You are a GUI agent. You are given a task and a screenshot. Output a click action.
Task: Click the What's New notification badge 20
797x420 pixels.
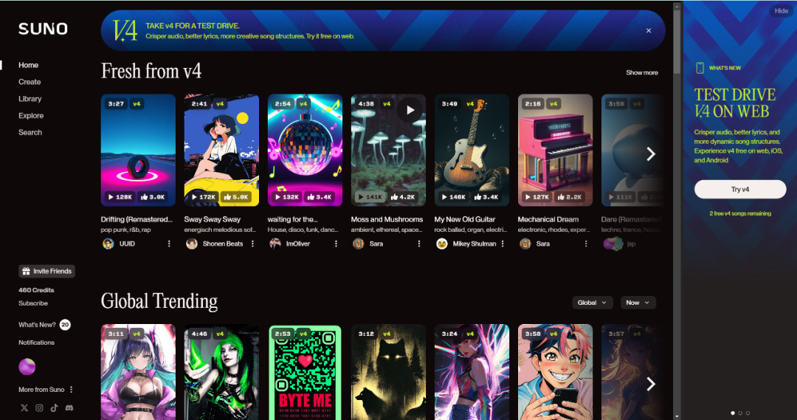pyautogui.click(x=65, y=324)
